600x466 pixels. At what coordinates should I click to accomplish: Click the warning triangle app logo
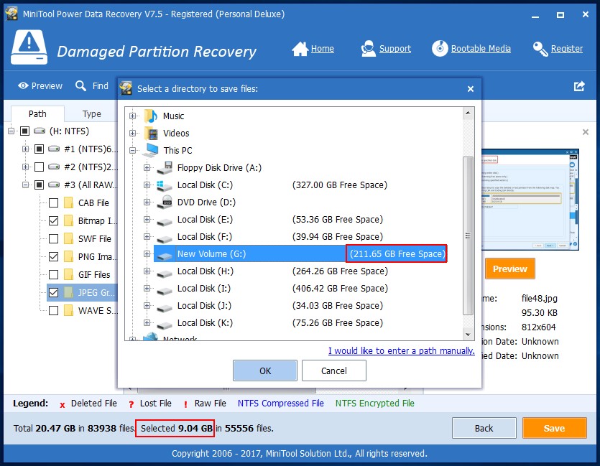[x=28, y=43]
